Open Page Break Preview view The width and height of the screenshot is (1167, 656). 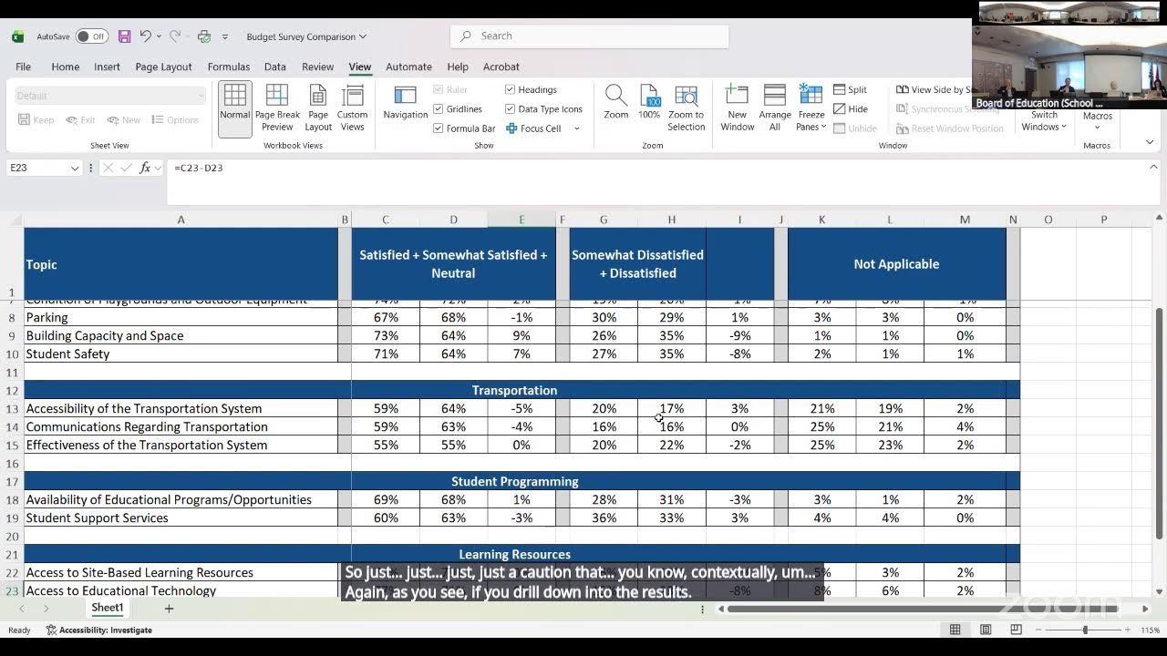(x=277, y=108)
